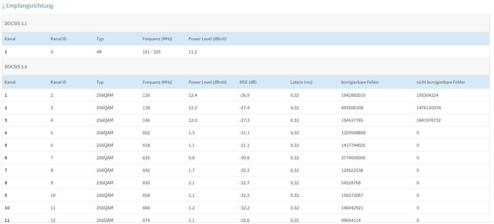
Task: Select the DOCSIS 3.1 section header
Action: (x=246, y=23)
